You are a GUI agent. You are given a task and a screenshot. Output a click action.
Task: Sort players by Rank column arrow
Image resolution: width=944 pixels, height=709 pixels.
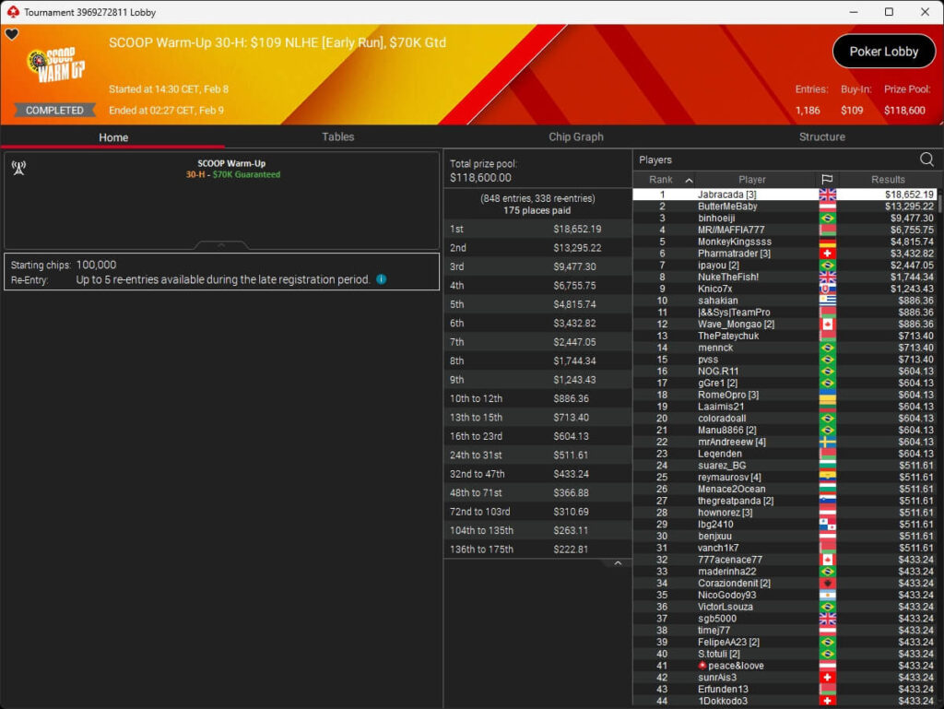pyautogui.click(x=688, y=180)
